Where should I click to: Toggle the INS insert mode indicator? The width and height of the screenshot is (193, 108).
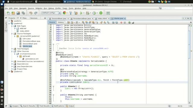coord(191,106)
